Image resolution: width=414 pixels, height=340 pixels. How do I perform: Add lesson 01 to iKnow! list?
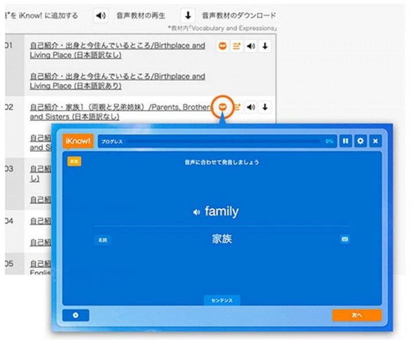click(236, 46)
